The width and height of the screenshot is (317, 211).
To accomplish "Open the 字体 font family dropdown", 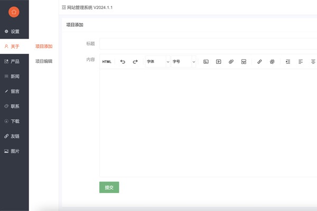I will click(x=157, y=62).
